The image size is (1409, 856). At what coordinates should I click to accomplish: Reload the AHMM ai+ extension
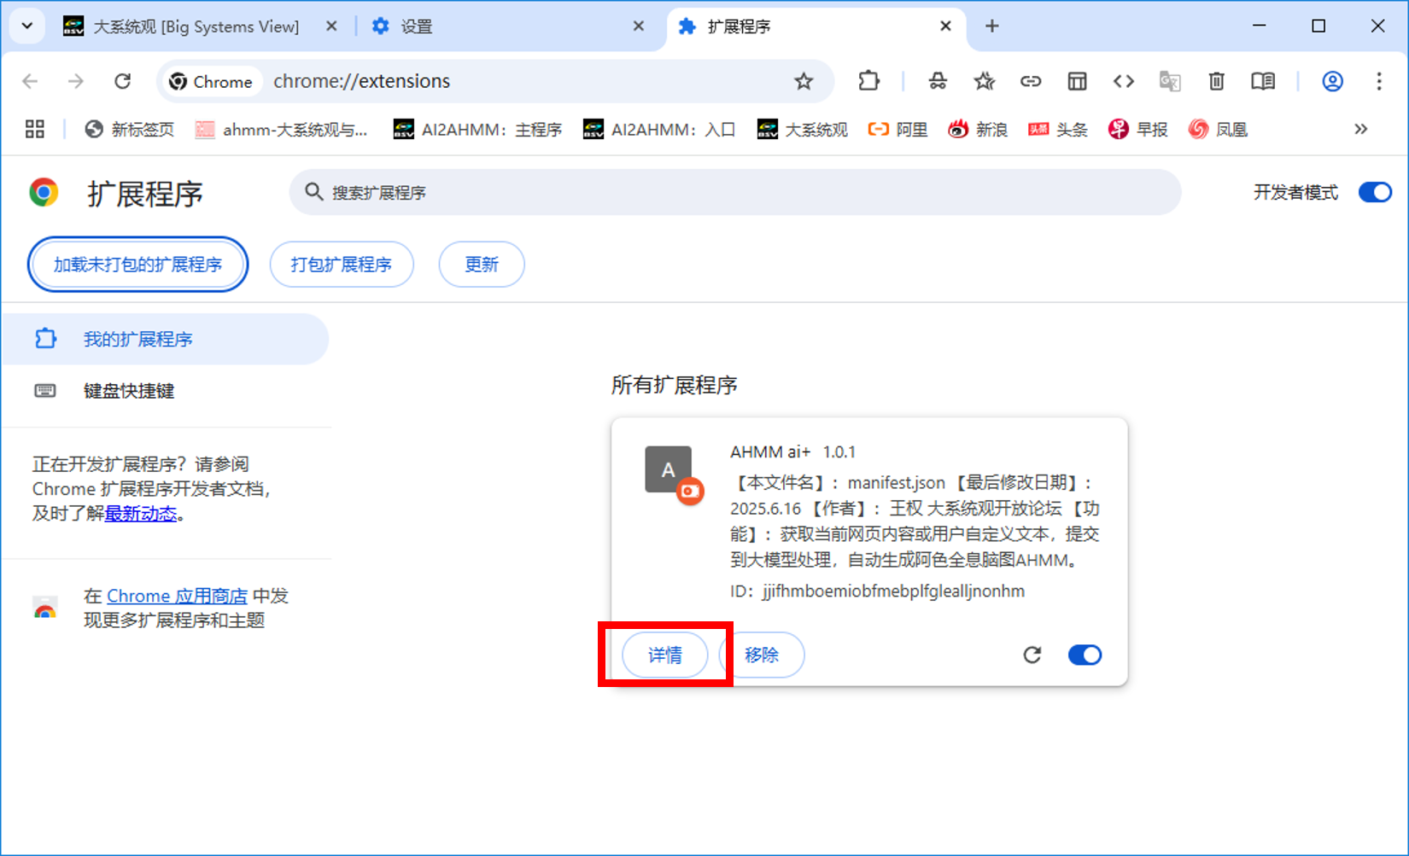tap(1032, 655)
